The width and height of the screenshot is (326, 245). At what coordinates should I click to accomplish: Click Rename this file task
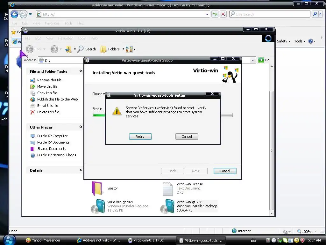tap(49, 80)
